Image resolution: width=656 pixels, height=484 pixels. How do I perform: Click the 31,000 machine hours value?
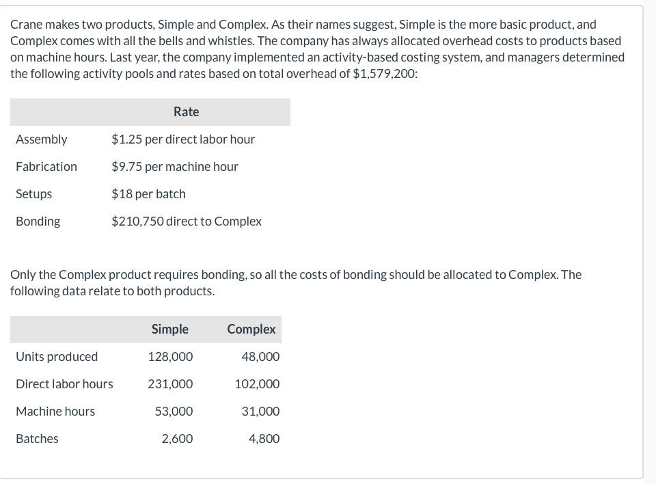pyautogui.click(x=260, y=412)
